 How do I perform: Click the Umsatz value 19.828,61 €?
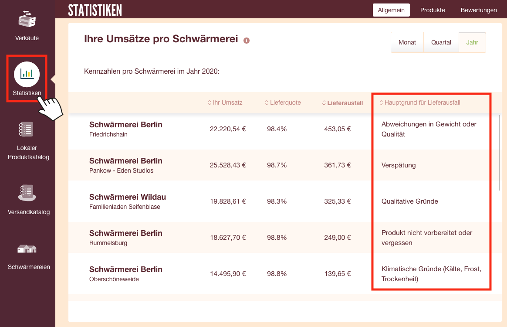point(228,201)
